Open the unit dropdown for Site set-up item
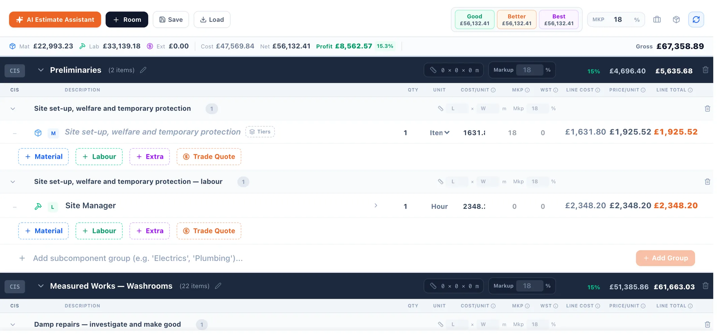Image resolution: width=728 pixels, height=334 pixels. 439,133
